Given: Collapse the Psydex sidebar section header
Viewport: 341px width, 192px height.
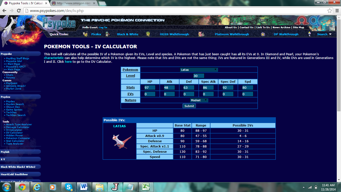Looking at the screenshot, I should [20, 96].
